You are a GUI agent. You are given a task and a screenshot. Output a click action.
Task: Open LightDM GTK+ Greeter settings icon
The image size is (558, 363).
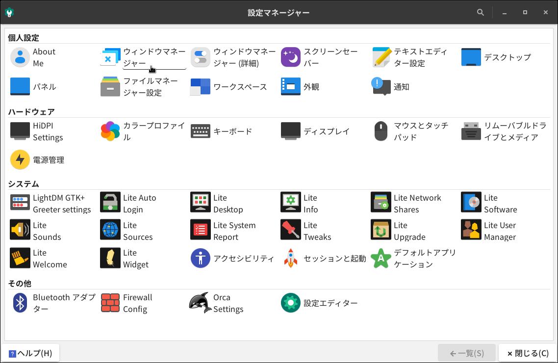pos(20,203)
